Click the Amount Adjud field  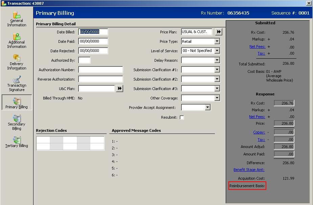[x=284, y=147]
